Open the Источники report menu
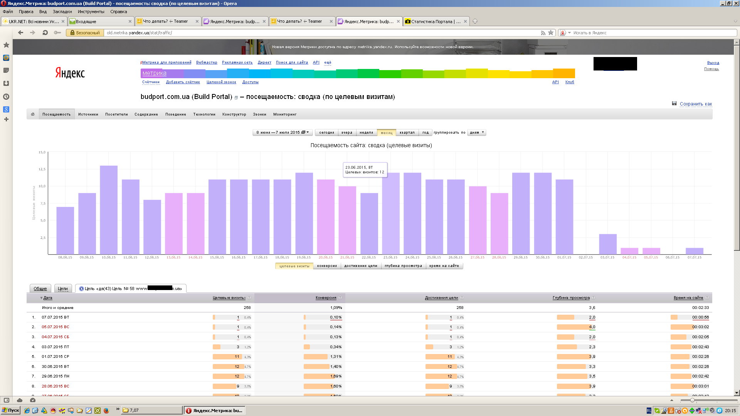The width and height of the screenshot is (740, 416). point(88,114)
